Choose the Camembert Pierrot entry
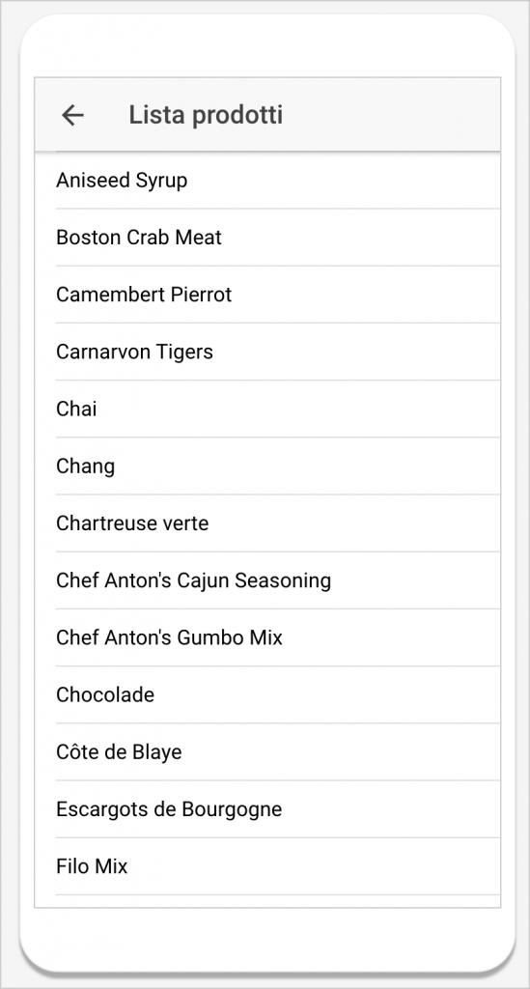Screen dimensions: 530x989 pyautogui.click(x=267, y=295)
